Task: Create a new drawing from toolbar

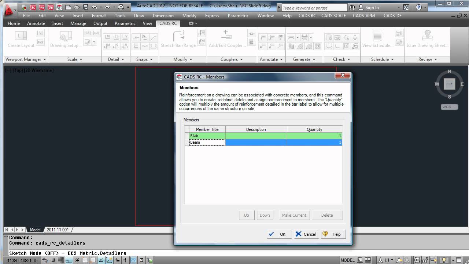Action: [x=68, y=7]
